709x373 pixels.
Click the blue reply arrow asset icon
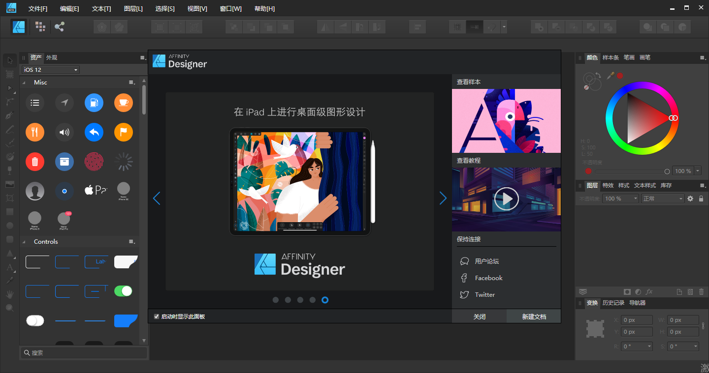[94, 132]
